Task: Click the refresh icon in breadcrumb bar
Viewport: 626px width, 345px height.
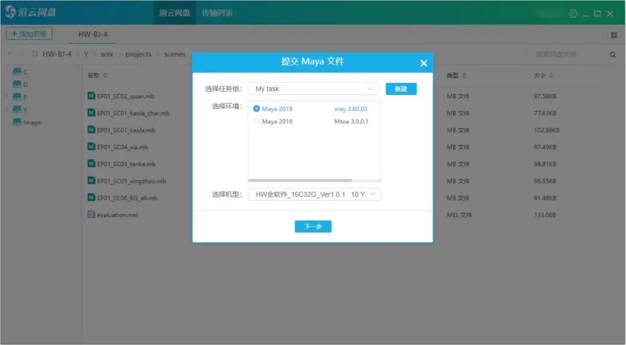Action: coord(35,55)
